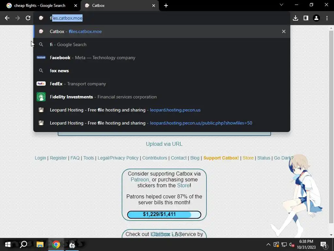
Task: Open File Explorer from taskbar
Action: click(40, 244)
